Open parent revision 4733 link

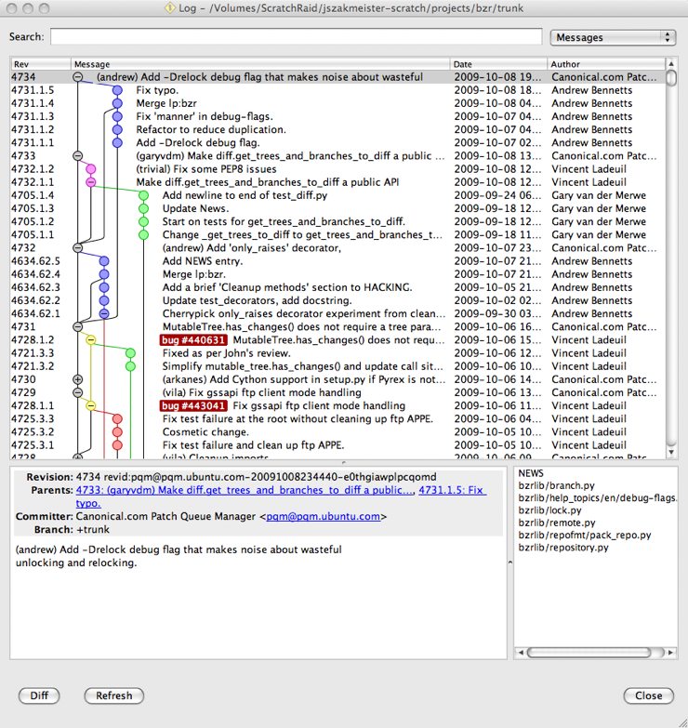pos(245,490)
